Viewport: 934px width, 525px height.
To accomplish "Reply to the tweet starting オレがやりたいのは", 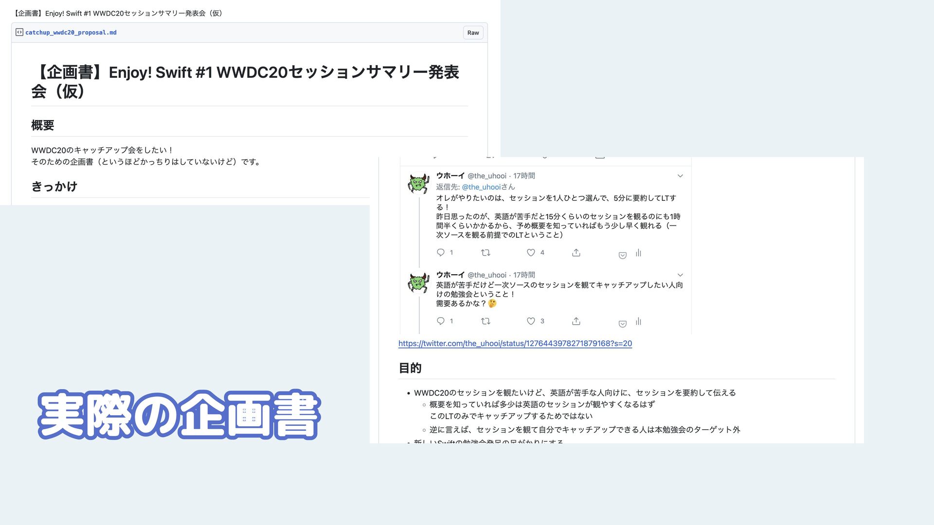I will (441, 252).
